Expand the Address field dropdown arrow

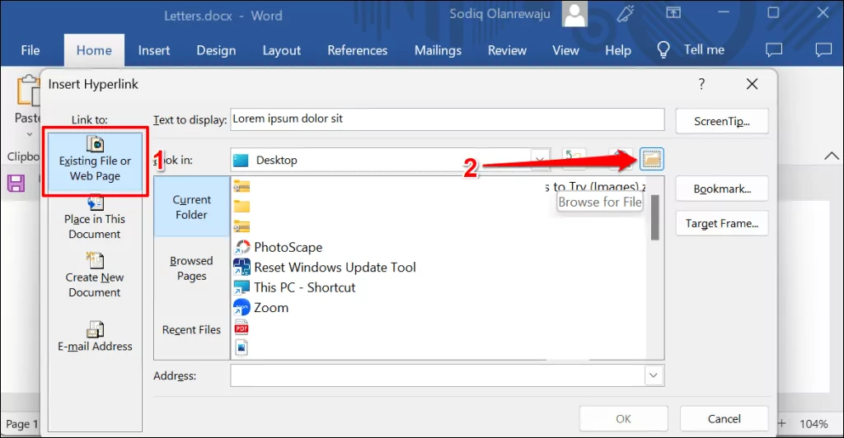[x=654, y=375]
